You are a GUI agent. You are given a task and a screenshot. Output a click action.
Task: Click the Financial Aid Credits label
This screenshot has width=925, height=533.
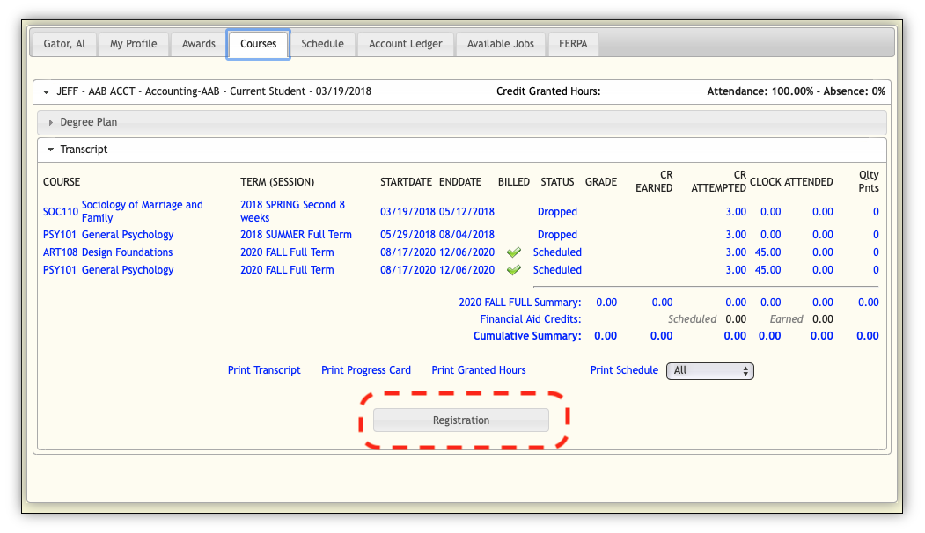tap(531, 319)
